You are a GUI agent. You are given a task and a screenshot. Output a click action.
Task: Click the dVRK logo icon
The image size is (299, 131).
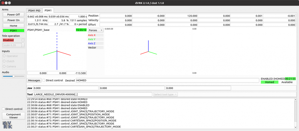point(7,125)
